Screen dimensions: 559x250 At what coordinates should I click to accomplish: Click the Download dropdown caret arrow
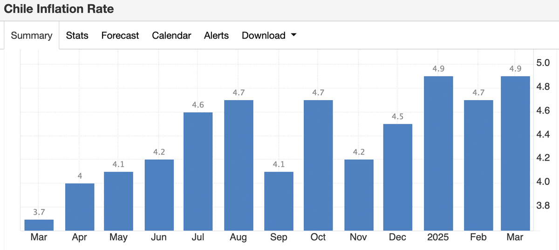(293, 35)
